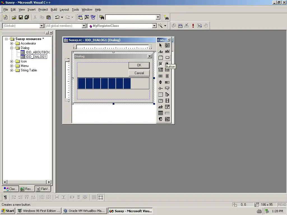Viewport: 287px width, 215px height.
Task: Click the red Execute Program icon
Action: (193, 25)
